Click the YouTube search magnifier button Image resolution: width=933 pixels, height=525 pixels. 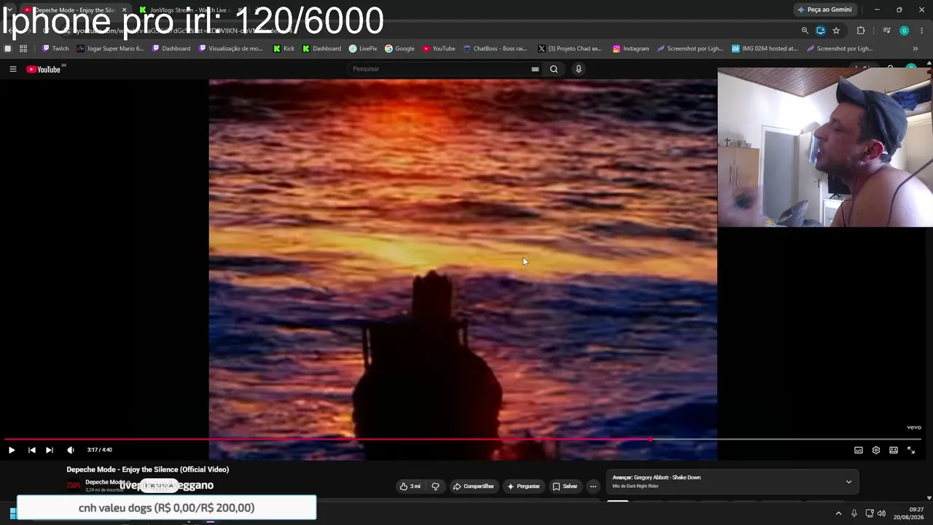click(x=554, y=69)
